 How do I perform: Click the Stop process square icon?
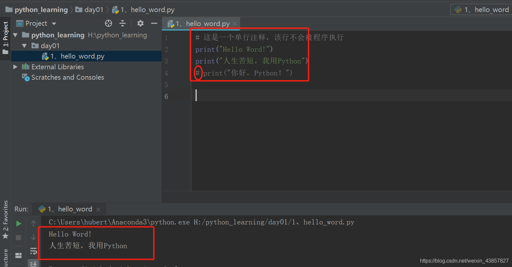[19, 238]
